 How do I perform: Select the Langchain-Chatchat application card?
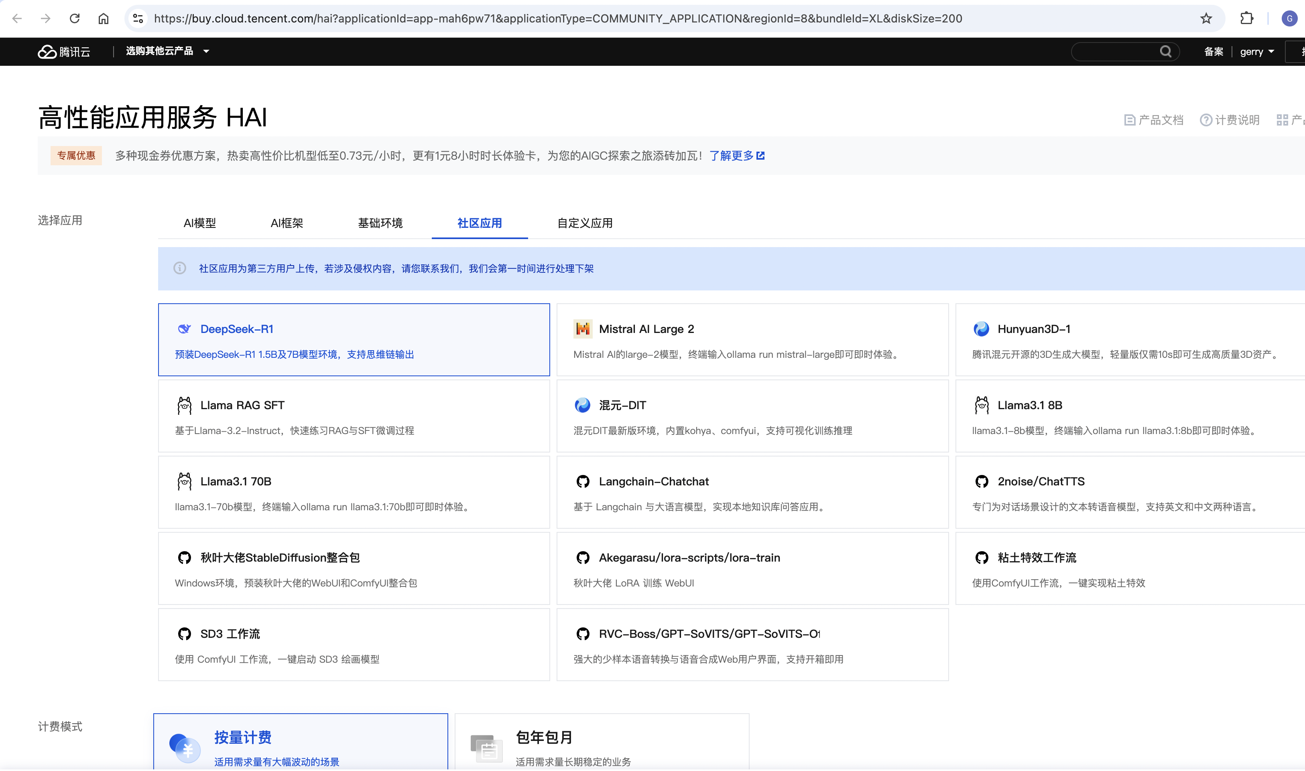pyautogui.click(x=752, y=493)
